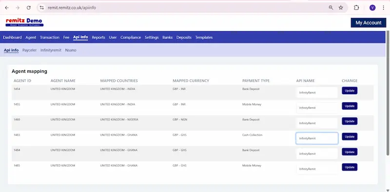The width and height of the screenshot is (390, 192).
Task: Click the remitz Demo logo
Action: (24, 22)
